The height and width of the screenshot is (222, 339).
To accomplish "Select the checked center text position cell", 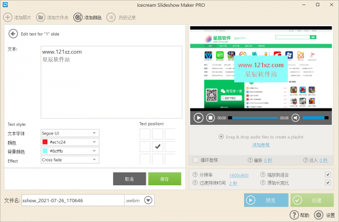I will [x=158, y=146].
